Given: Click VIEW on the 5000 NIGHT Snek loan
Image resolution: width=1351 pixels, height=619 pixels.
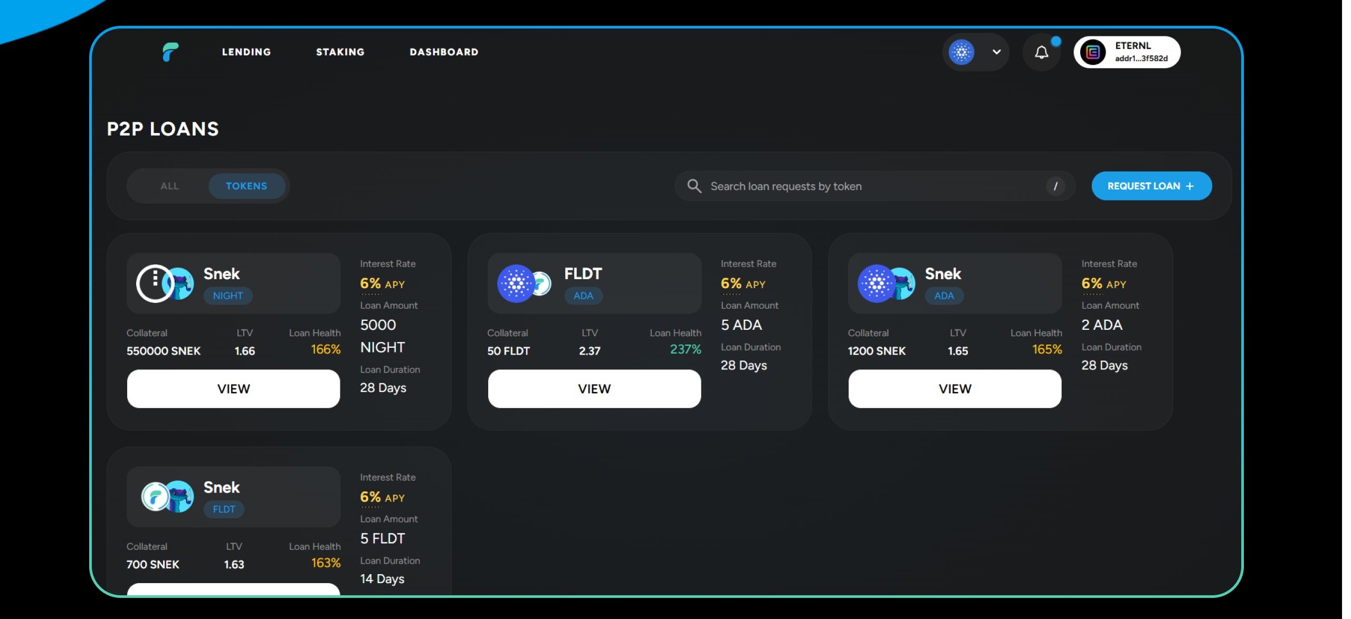Looking at the screenshot, I should pyautogui.click(x=233, y=388).
